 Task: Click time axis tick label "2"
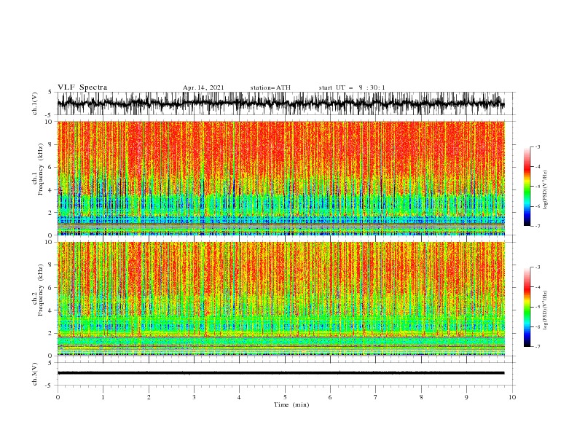tap(149, 397)
